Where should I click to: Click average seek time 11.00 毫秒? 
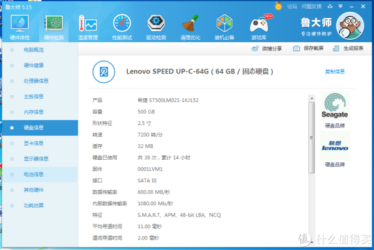150,226
